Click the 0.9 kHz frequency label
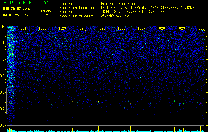Image resolution: width=208 pixels, height=132 pixels. coord(3,76)
